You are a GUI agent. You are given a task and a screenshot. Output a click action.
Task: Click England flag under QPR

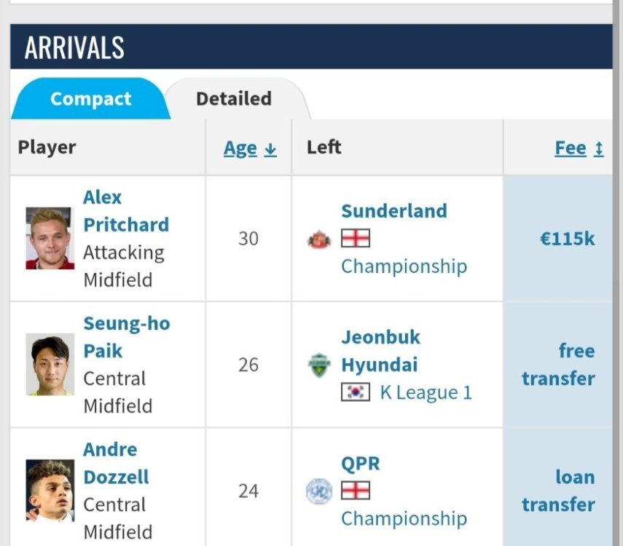click(x=356, y=491)
